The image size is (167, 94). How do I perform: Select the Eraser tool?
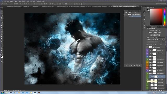point(2,32)
